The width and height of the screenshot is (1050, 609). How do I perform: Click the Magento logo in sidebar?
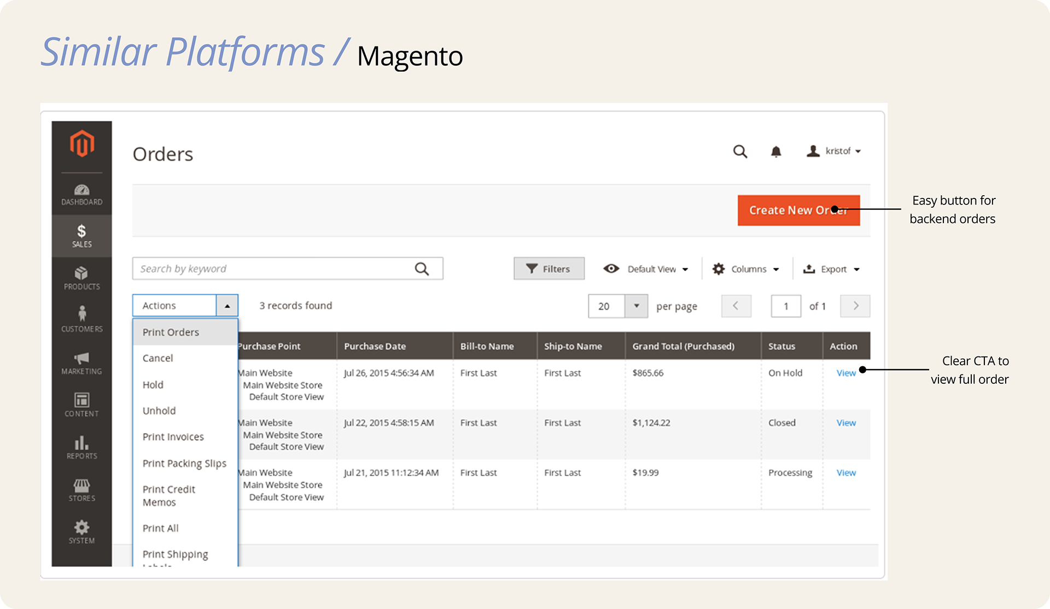pos(82,143)
